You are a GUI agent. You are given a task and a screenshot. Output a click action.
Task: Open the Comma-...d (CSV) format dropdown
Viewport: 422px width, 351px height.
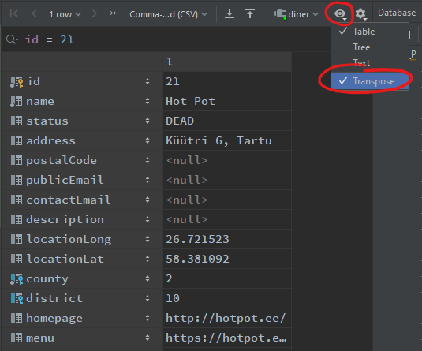168,14
